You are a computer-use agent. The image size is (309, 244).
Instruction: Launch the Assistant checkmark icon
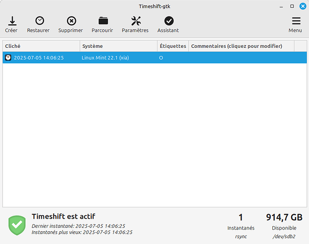(169, 21)
